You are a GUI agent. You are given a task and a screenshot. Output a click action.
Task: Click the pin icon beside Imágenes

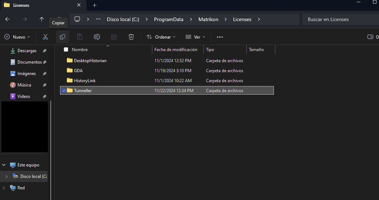(x=44, y=74)
